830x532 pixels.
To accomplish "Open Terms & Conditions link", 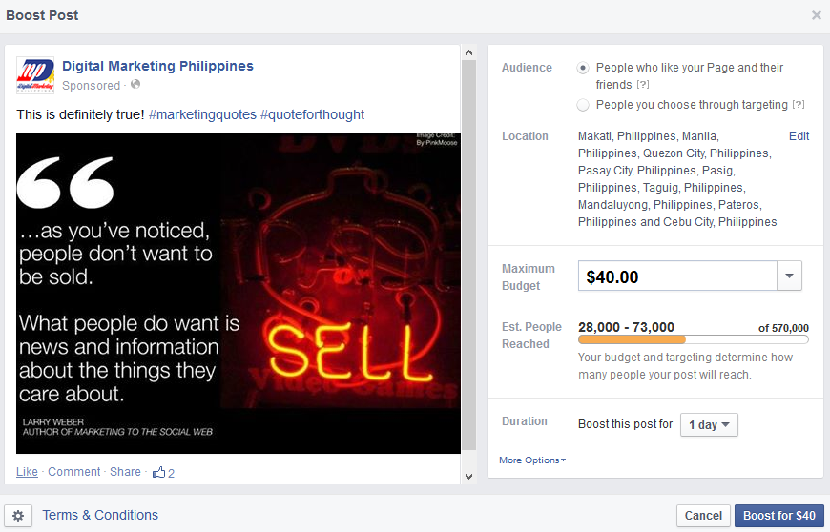I will 100,515.
